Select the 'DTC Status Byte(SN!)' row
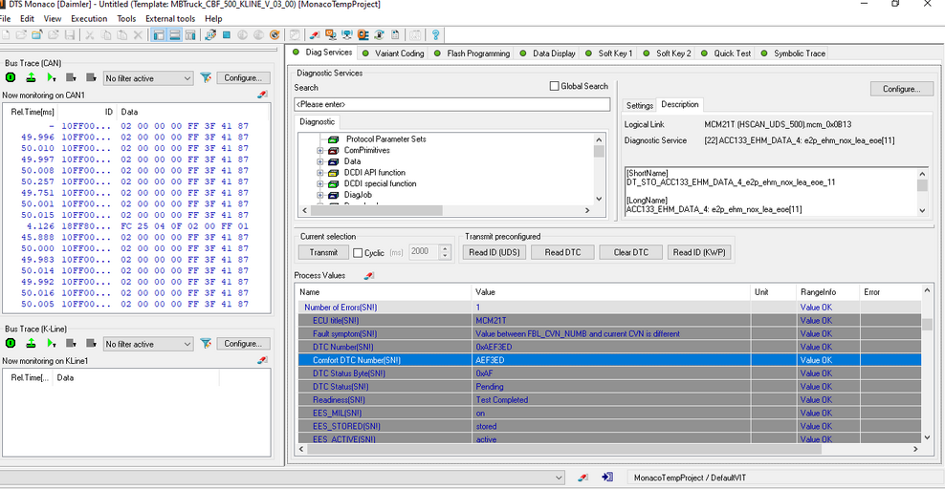The image size is (945, 489). pyautogui.click(x=610, y=373)
